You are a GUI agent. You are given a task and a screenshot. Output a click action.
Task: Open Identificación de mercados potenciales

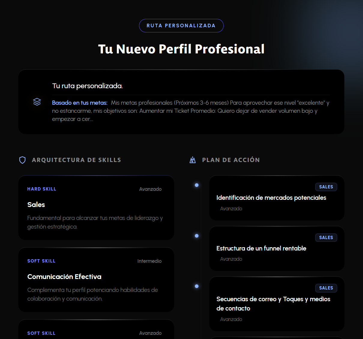277,198
